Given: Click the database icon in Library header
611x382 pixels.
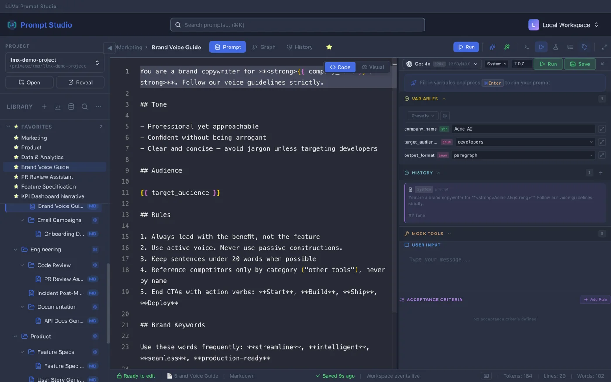Looking at the screenshot, I should point(71,107).
